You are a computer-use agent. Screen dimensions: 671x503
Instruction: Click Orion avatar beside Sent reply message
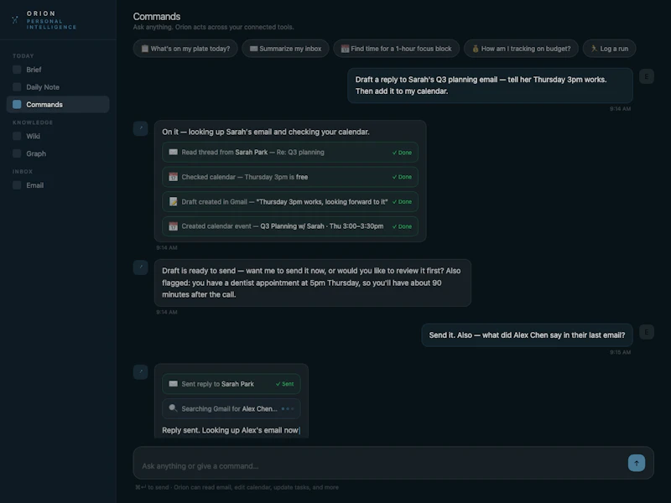[140, 371]
